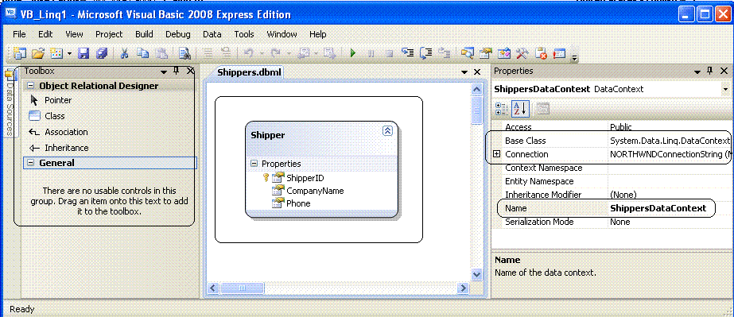Toggle Alphabetical sort in Properties panel
The height and width of the screenshot is (317, 734).
tap(520, 109)
